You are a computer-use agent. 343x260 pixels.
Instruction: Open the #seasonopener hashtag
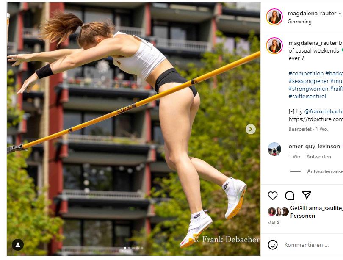308,81
